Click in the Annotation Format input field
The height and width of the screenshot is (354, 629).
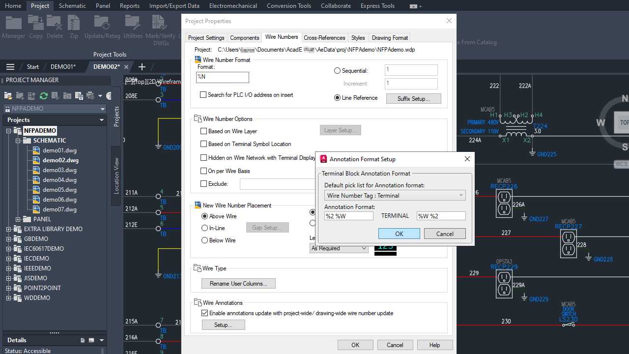(x=348, y=215)
